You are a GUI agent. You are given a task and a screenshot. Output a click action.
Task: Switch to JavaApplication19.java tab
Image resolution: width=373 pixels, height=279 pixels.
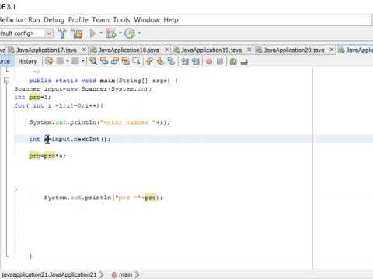point(211,50)
